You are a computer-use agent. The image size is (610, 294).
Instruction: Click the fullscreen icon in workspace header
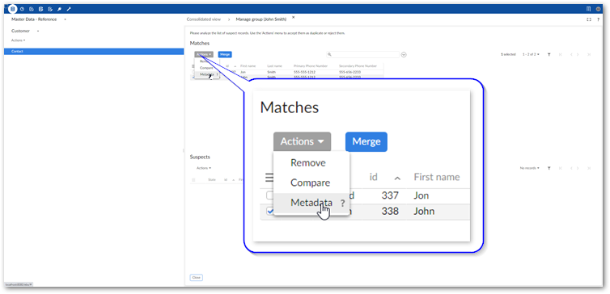589,19
